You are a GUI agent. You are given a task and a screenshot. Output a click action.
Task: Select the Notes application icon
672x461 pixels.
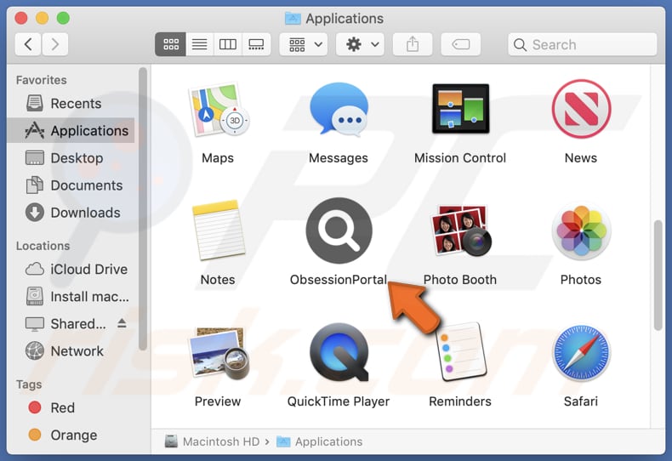tap(218, 230)
